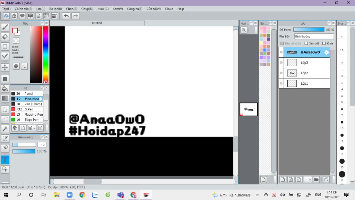Click the navigator canvas thumbnail
The image size is (355, 200).
coord(249,109)
